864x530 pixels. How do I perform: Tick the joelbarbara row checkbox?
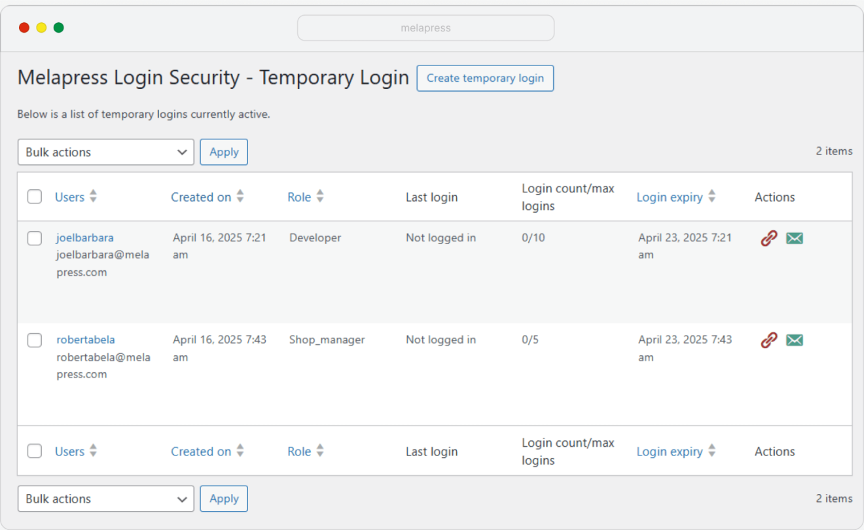tap(35, 238)
